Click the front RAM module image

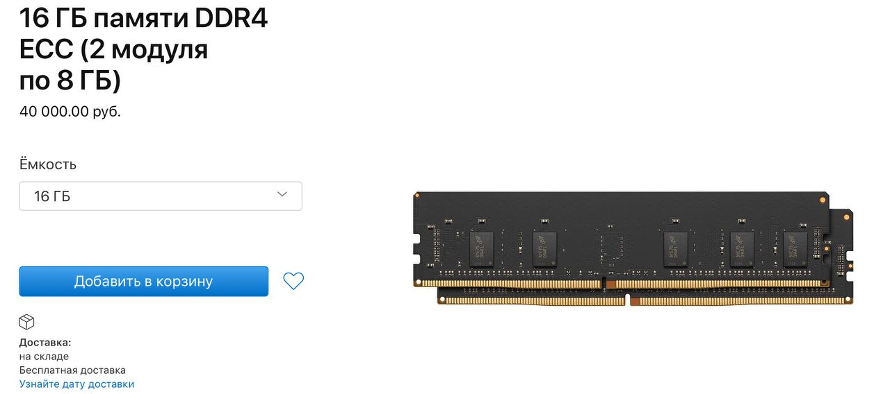621,240
